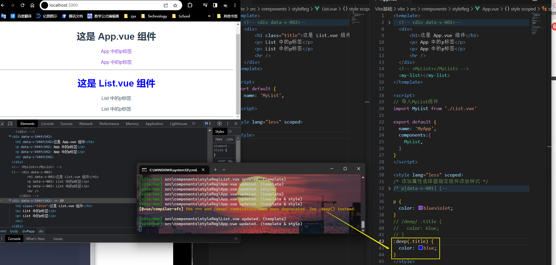556x265 pixels.
Task: Reload the localhost page
Action: click(22, 5)
